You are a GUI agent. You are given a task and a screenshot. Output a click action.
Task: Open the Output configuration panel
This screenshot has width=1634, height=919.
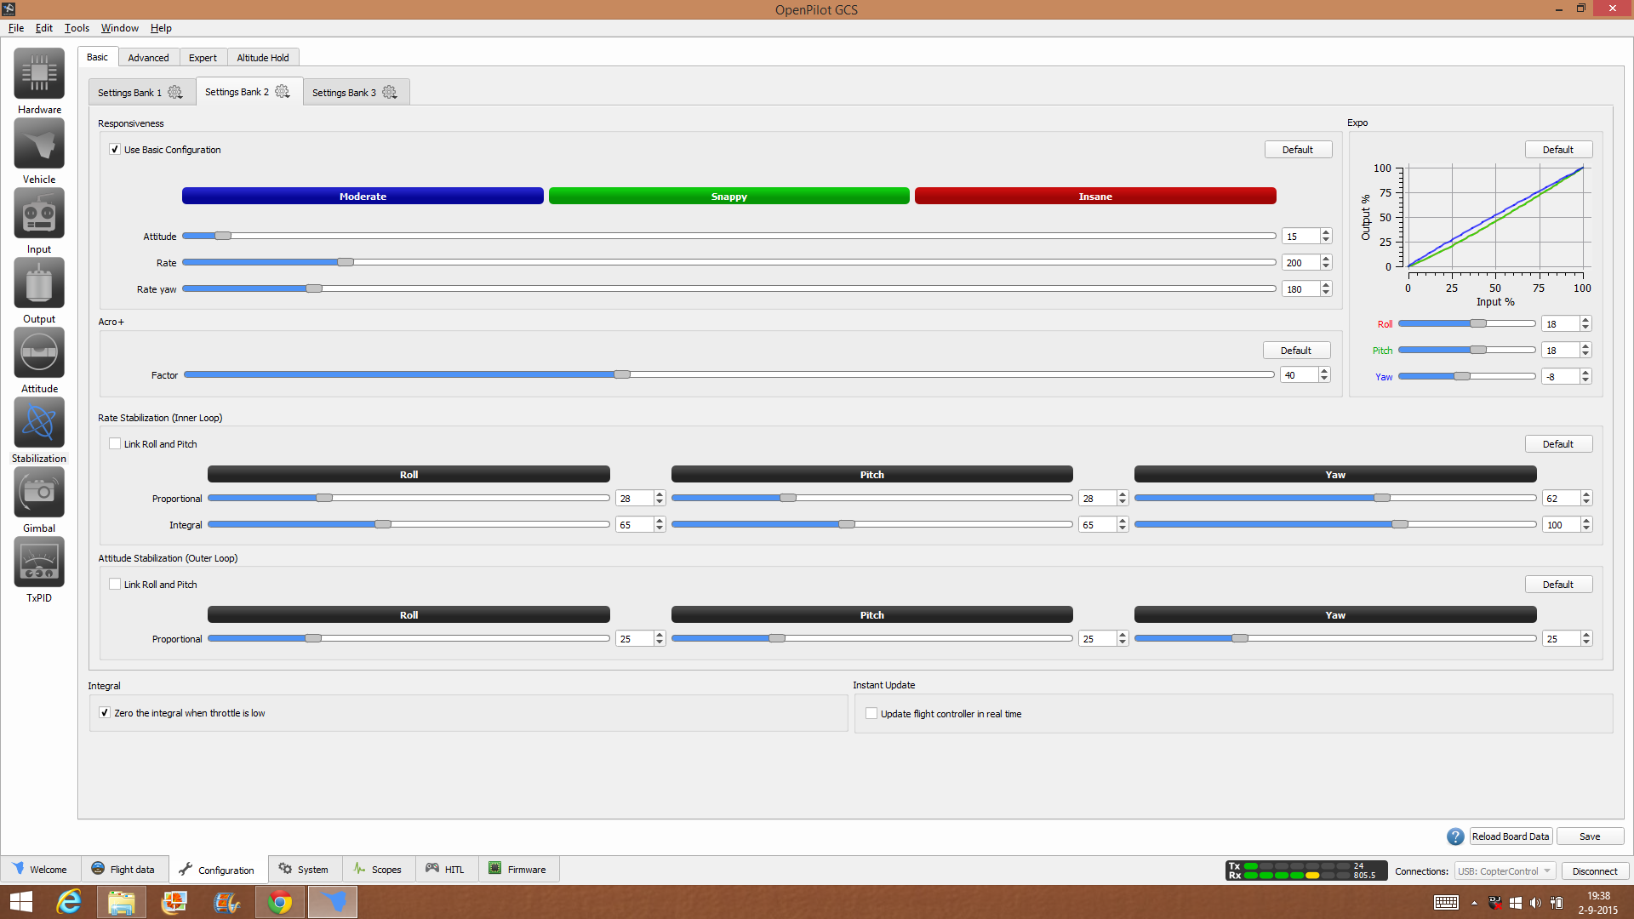[39, 283]
